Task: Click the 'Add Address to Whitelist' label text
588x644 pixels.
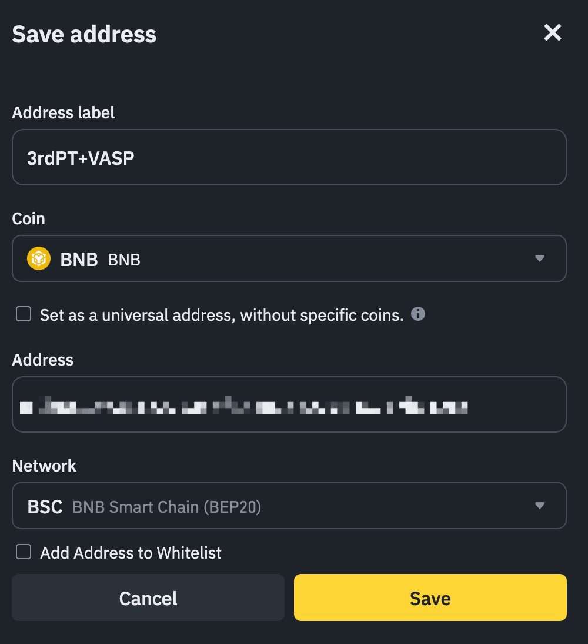Action: coord(131,553)
